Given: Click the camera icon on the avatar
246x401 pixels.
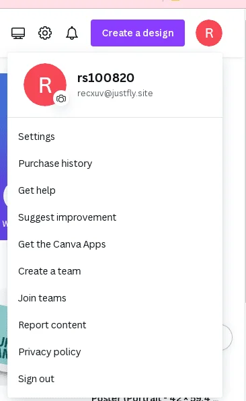Looking at the screenshot, I should (x=61, y=99).
